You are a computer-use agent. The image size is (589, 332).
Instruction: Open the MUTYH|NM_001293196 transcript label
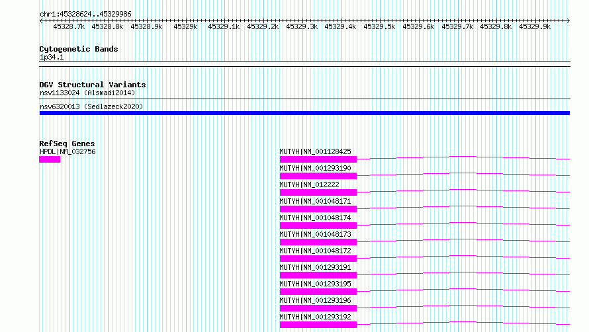[x=315, y=300]
